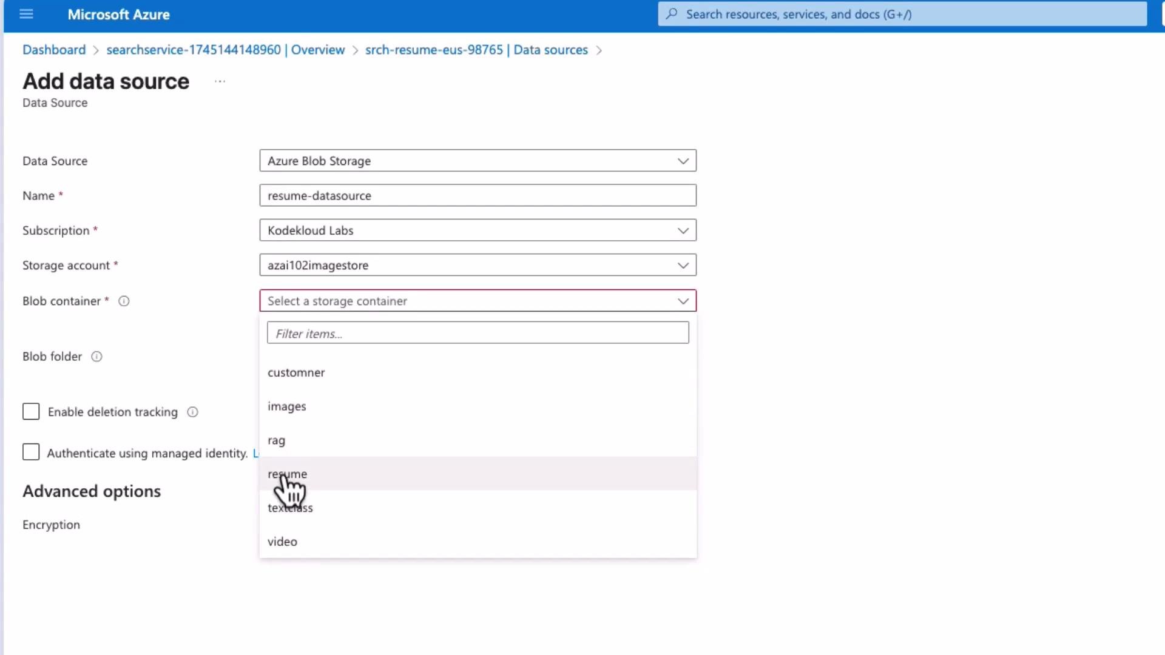Image resolution: width=1165 pixels, height=655 pixels.
Task: Click the Advanced options heading
Action: tap(92, 491)
